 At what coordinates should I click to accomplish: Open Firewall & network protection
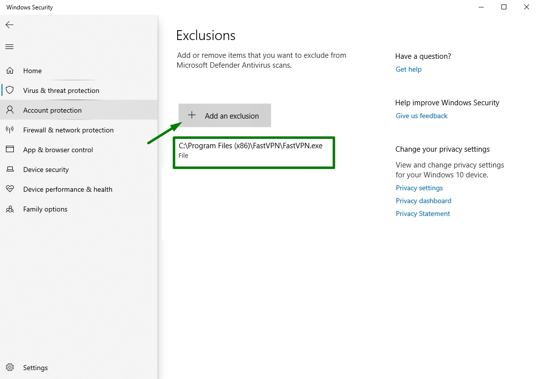tap(78, 130)
